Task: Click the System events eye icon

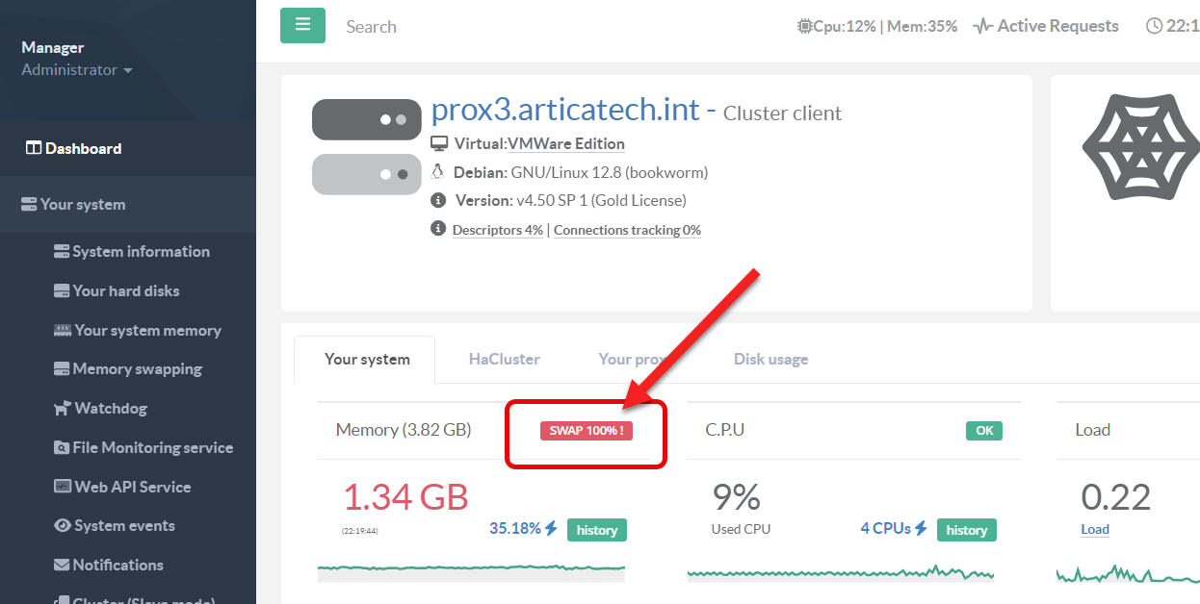Action: tap(63, 526)
